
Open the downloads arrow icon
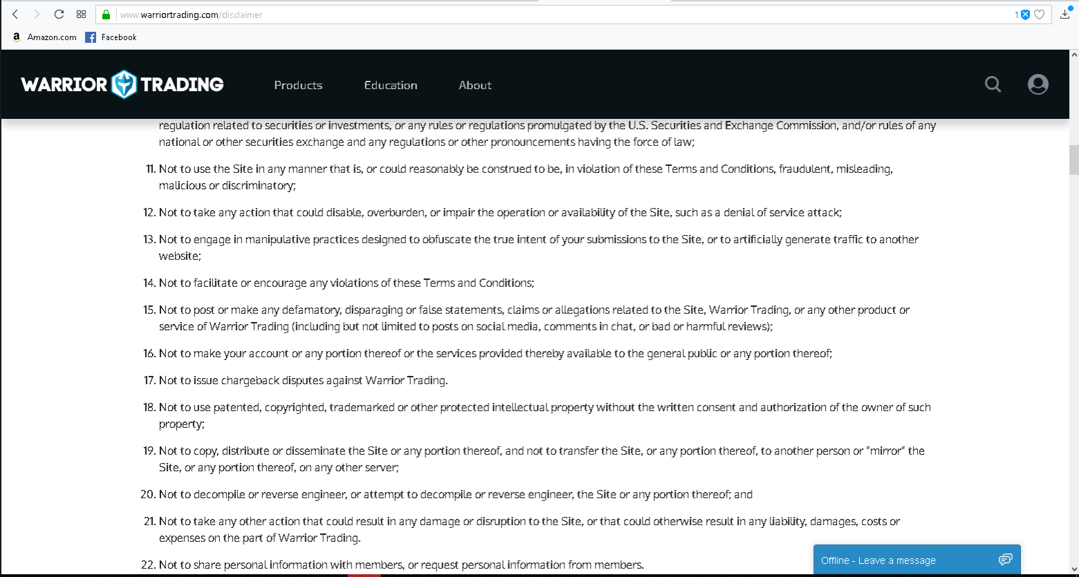[1065, 14]
